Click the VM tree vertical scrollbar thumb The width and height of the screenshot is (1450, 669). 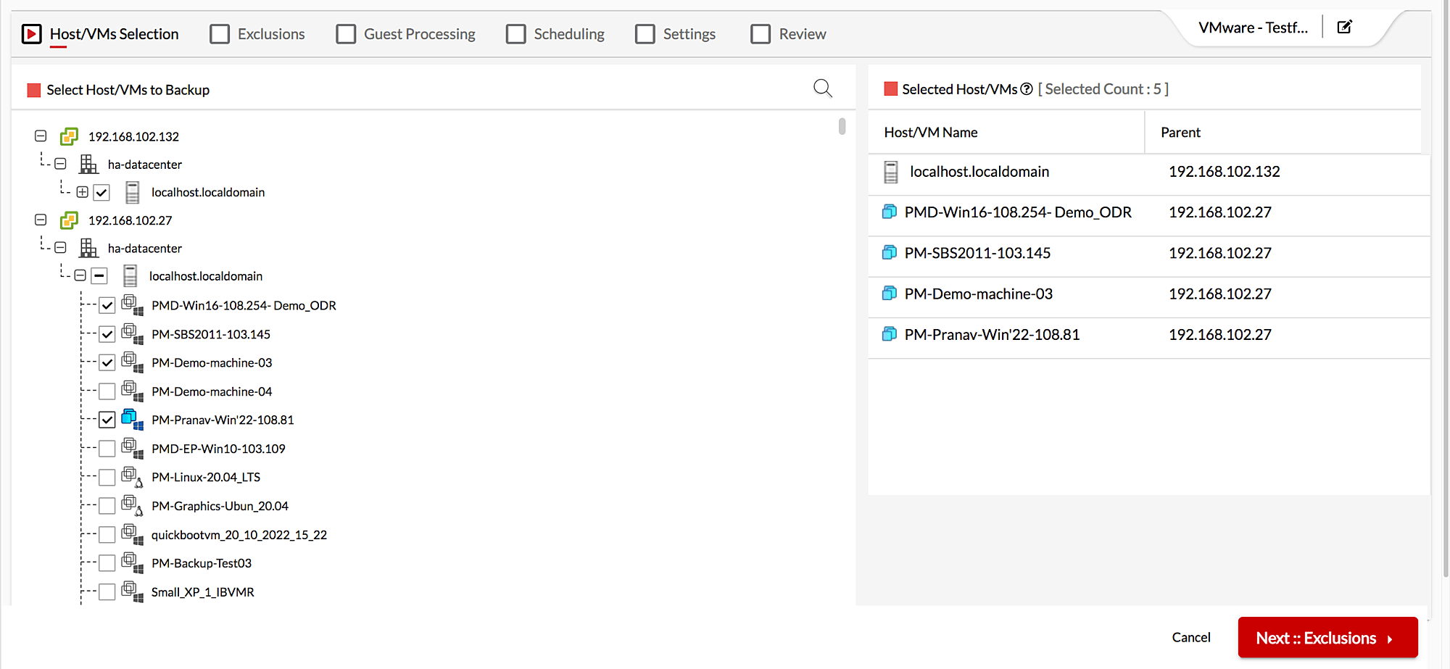[842, 126]
